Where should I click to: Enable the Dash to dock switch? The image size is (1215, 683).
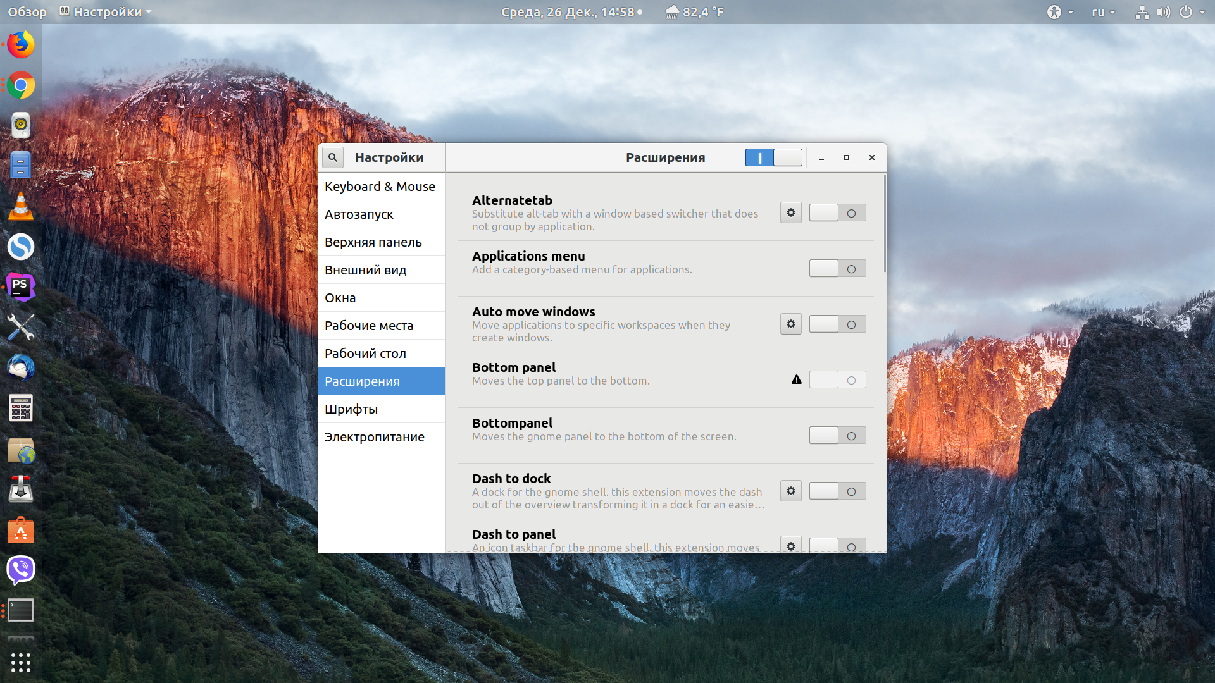[837, 491]
